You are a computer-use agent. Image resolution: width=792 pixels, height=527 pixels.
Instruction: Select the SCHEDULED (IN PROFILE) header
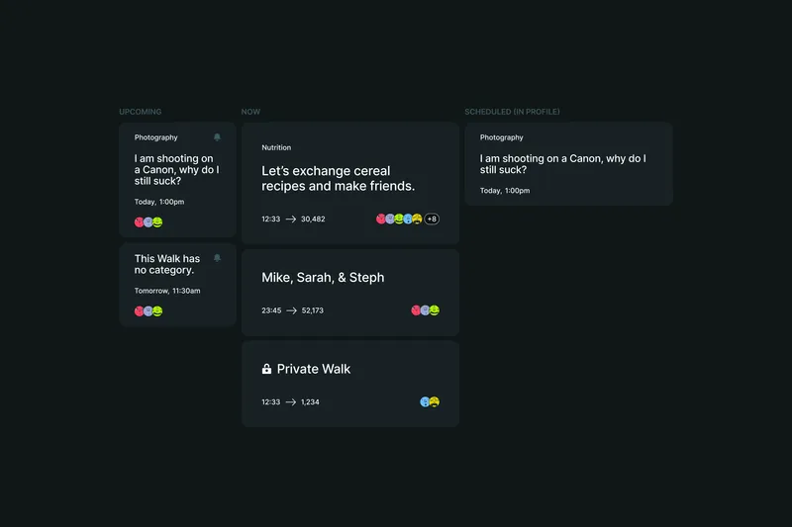pyautogui.click(x=512, y=112)
